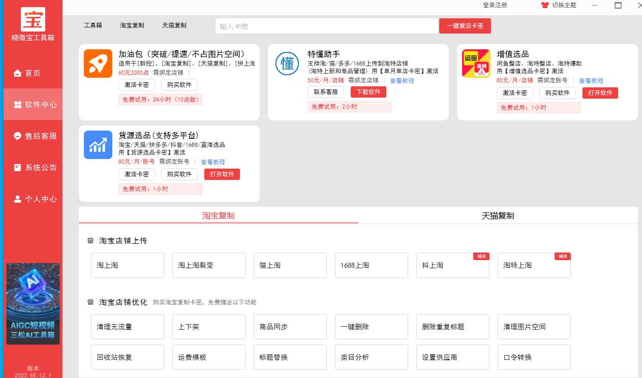Screen dimensions: 642x378
Task: Click 购买软件 in the 货源选品 card
Action: point(179,174)
